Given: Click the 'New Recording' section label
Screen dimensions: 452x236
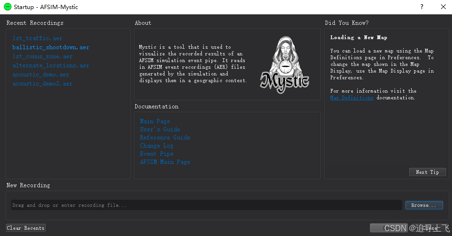Looking at the screenshot, I should click(28, 185).
